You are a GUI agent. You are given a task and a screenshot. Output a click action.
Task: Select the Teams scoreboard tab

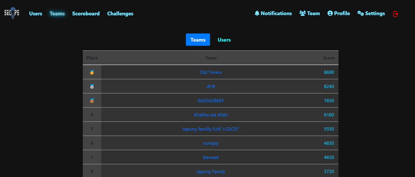tap(198, 40)
